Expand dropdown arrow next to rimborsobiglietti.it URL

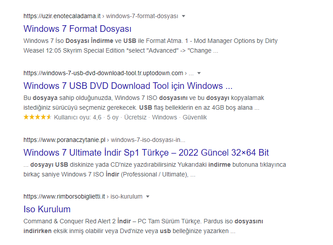[x=148, y=197]
